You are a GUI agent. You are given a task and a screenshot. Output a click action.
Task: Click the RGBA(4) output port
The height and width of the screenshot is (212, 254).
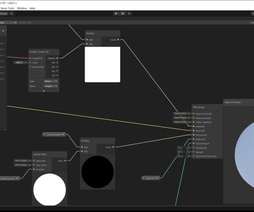pos(57,58)
